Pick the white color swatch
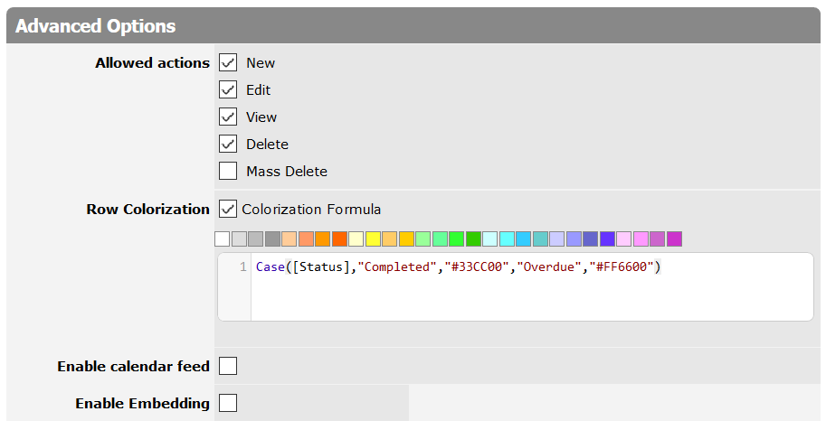 (223, 239)
